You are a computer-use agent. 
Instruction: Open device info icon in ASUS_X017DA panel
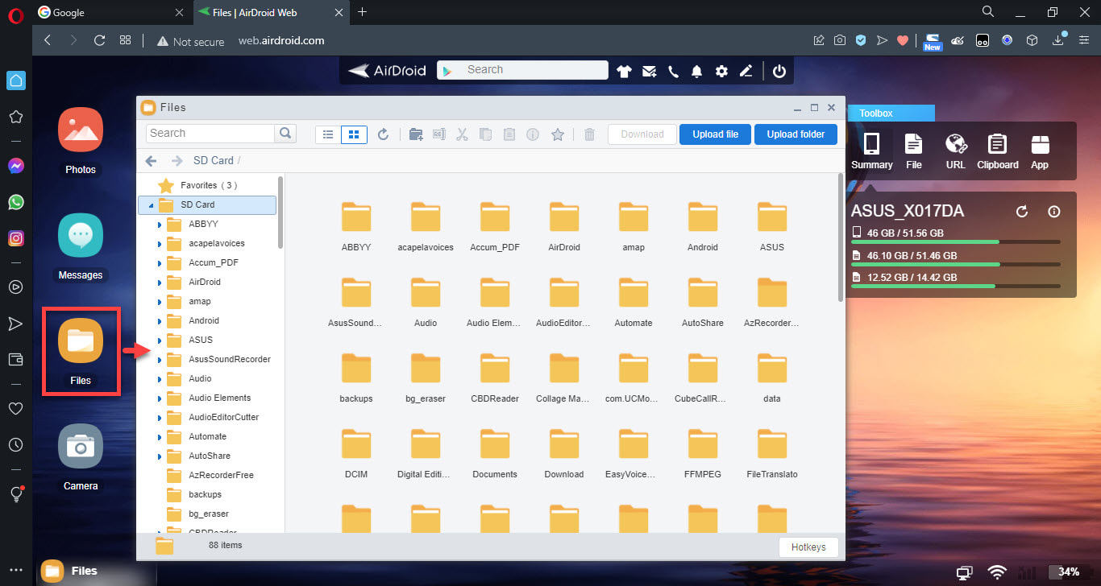point(1053,212)
